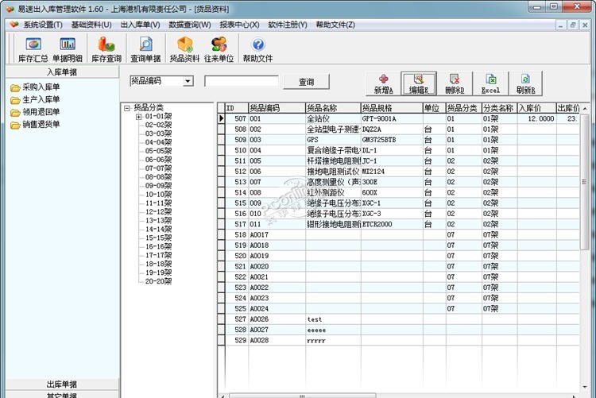Viewport: 596px width, 398px height.
Task: Select the 采购入库单 folder item
Action: pos(41,87)
